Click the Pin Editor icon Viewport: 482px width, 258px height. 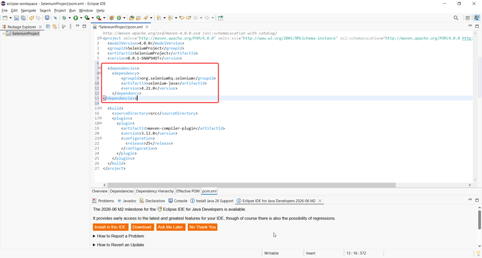[x=221, y=18]
